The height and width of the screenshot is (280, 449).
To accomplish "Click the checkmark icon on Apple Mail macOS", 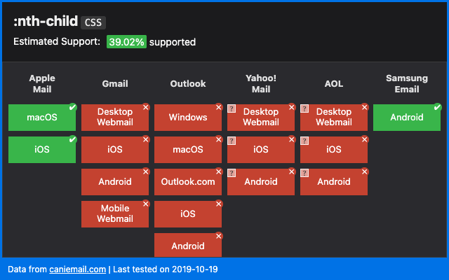I will [x=72, y=107].
